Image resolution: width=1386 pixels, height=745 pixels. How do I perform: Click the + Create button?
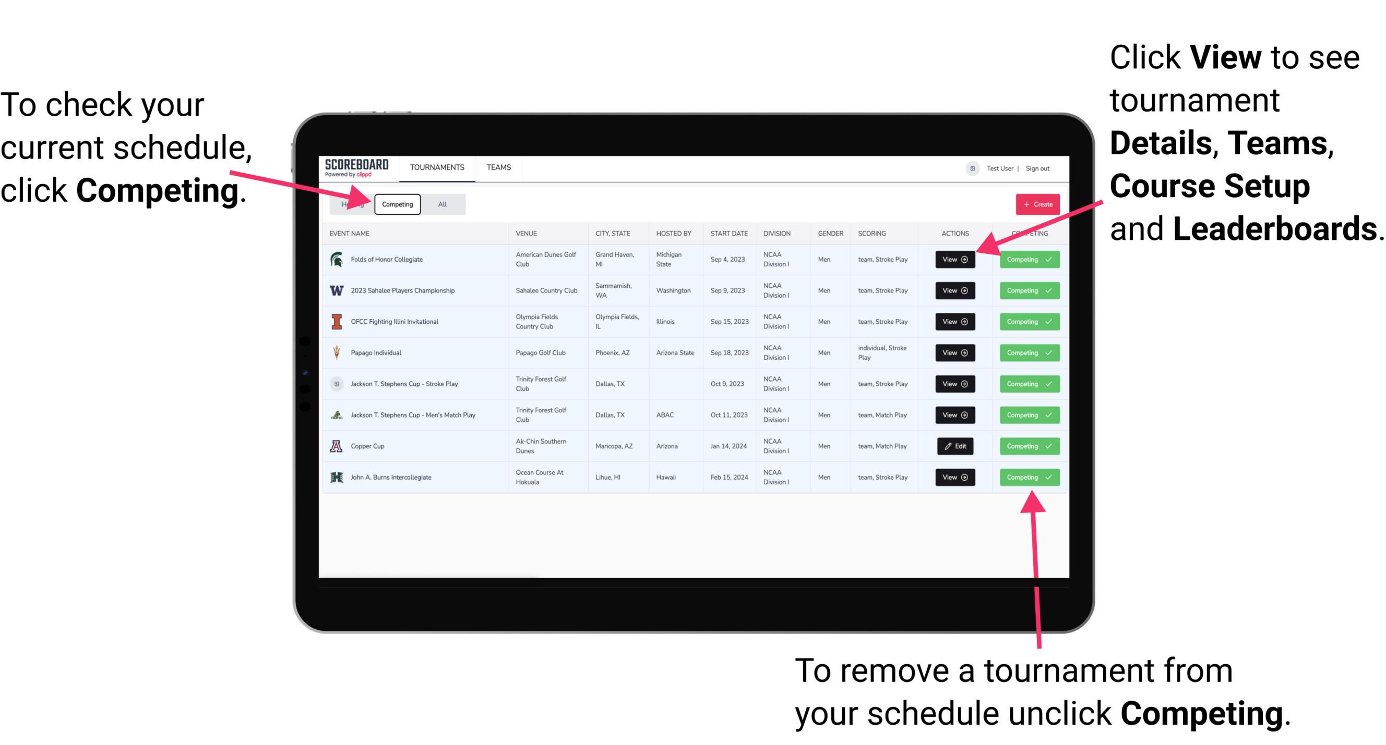click(x=1035, y=203)
